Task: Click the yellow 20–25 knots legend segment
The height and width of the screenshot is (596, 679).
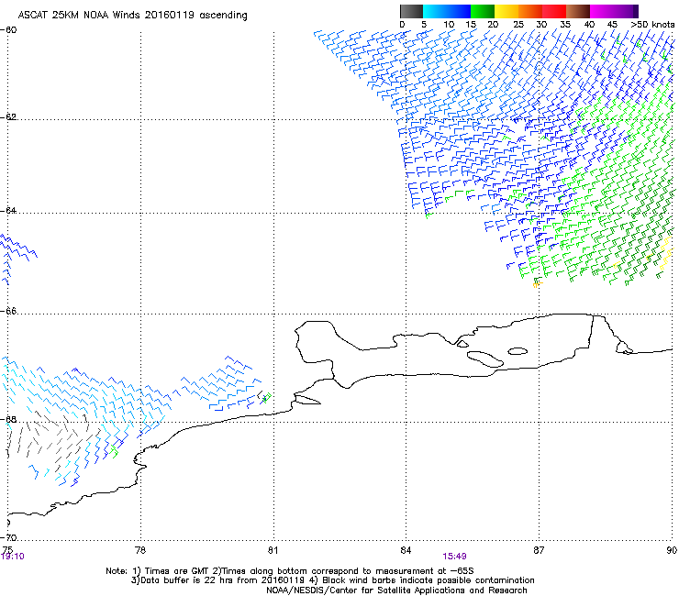Action: pos(506,11)
